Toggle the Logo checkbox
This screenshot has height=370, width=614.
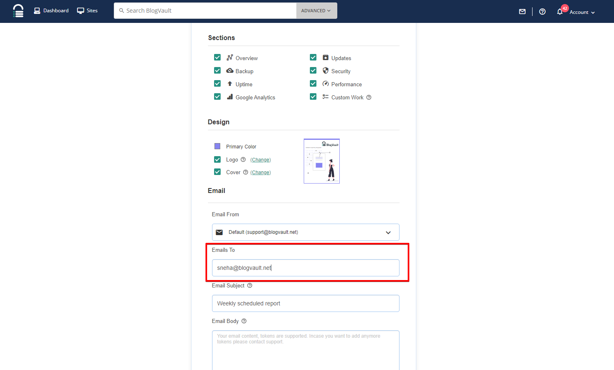(217, 159)
